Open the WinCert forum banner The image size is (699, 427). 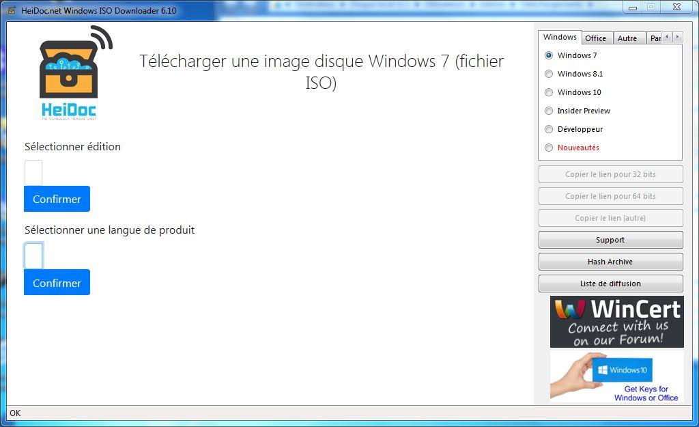click(x=617, y=322)
